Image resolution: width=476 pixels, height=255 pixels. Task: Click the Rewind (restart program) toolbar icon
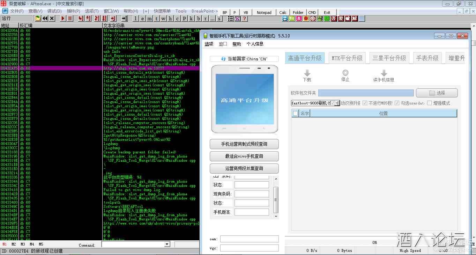click(45, 19)
